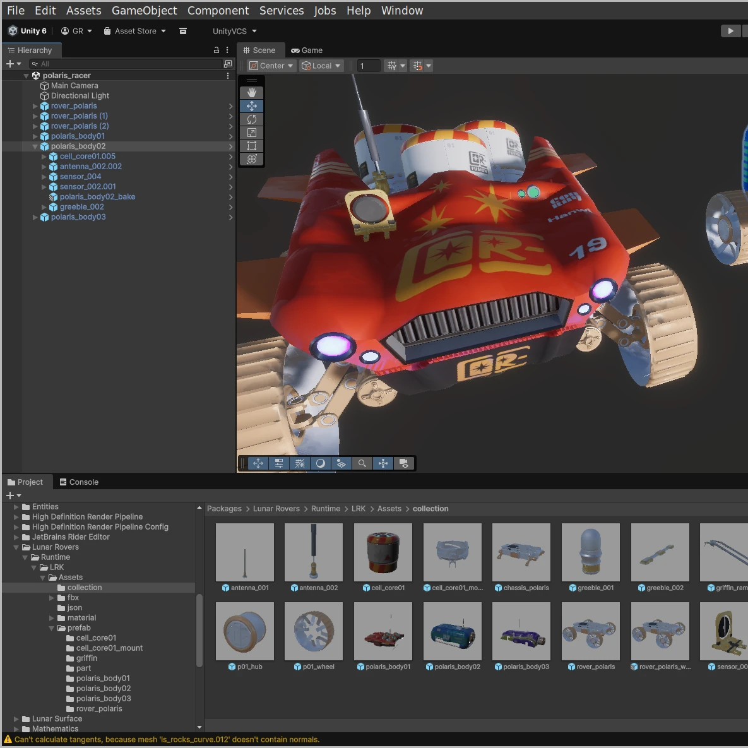Select Directional Light in Hierarchy
748x748 pixels.
[80, 96]
